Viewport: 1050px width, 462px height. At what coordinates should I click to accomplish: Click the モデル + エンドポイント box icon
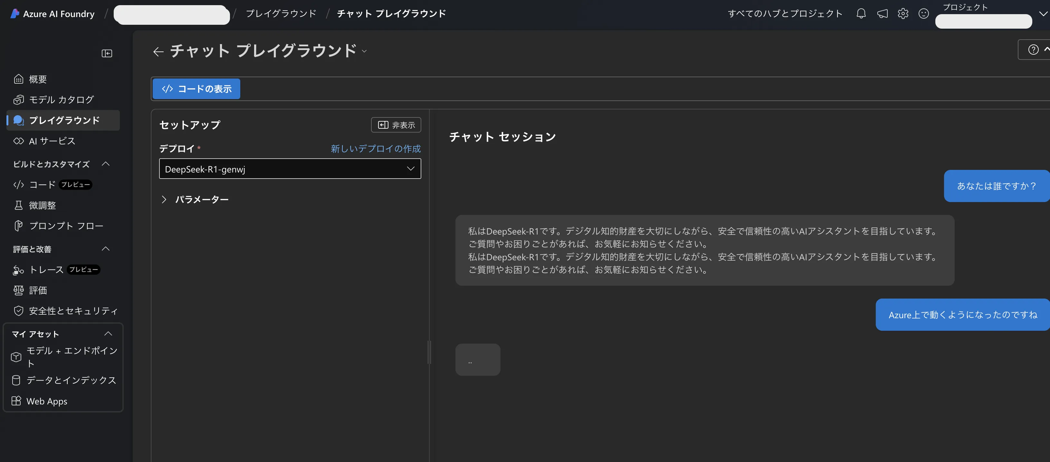[16, 357]
